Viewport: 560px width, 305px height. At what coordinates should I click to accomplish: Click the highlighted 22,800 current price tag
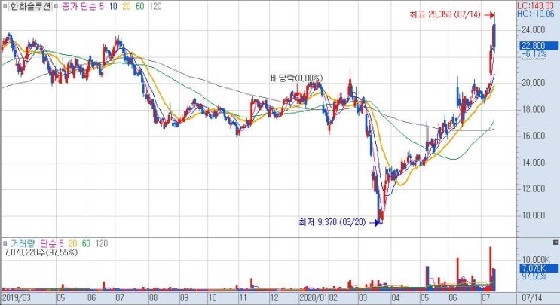click(538, 46)
